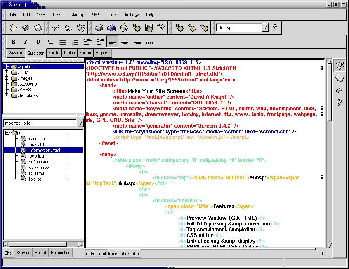
Task: Click the editor vertical scrollbar up arrow
Action: (330, 62)
